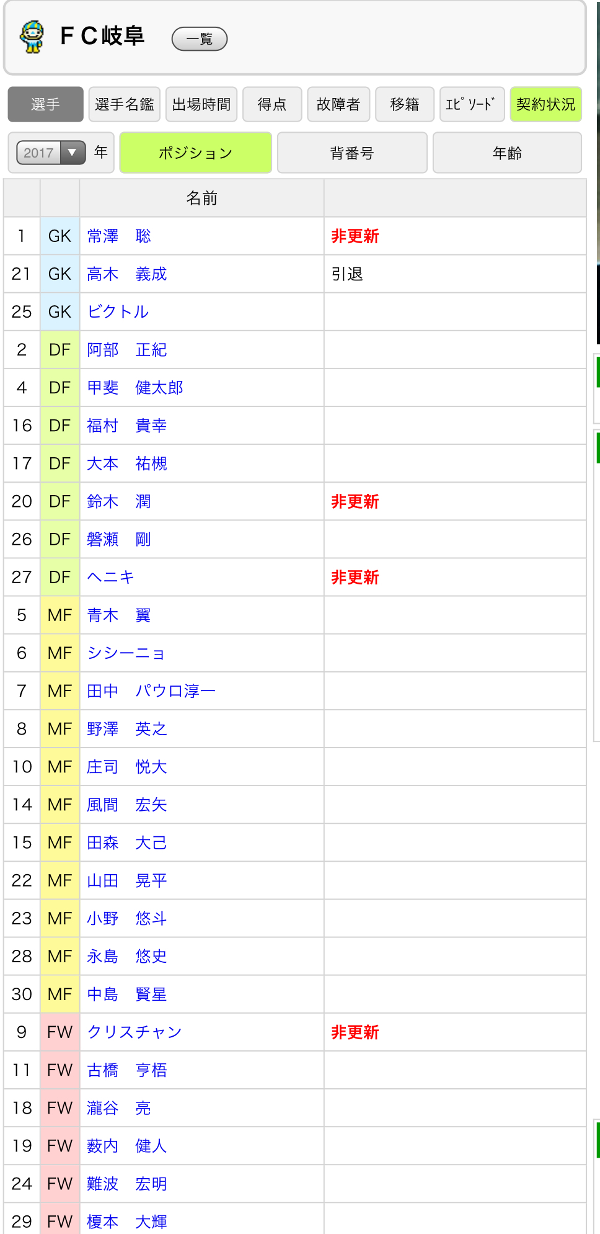This screenshot has width=600, height=1234.
Task: Sort players by 背番号
Action: [x=352, y=153]
